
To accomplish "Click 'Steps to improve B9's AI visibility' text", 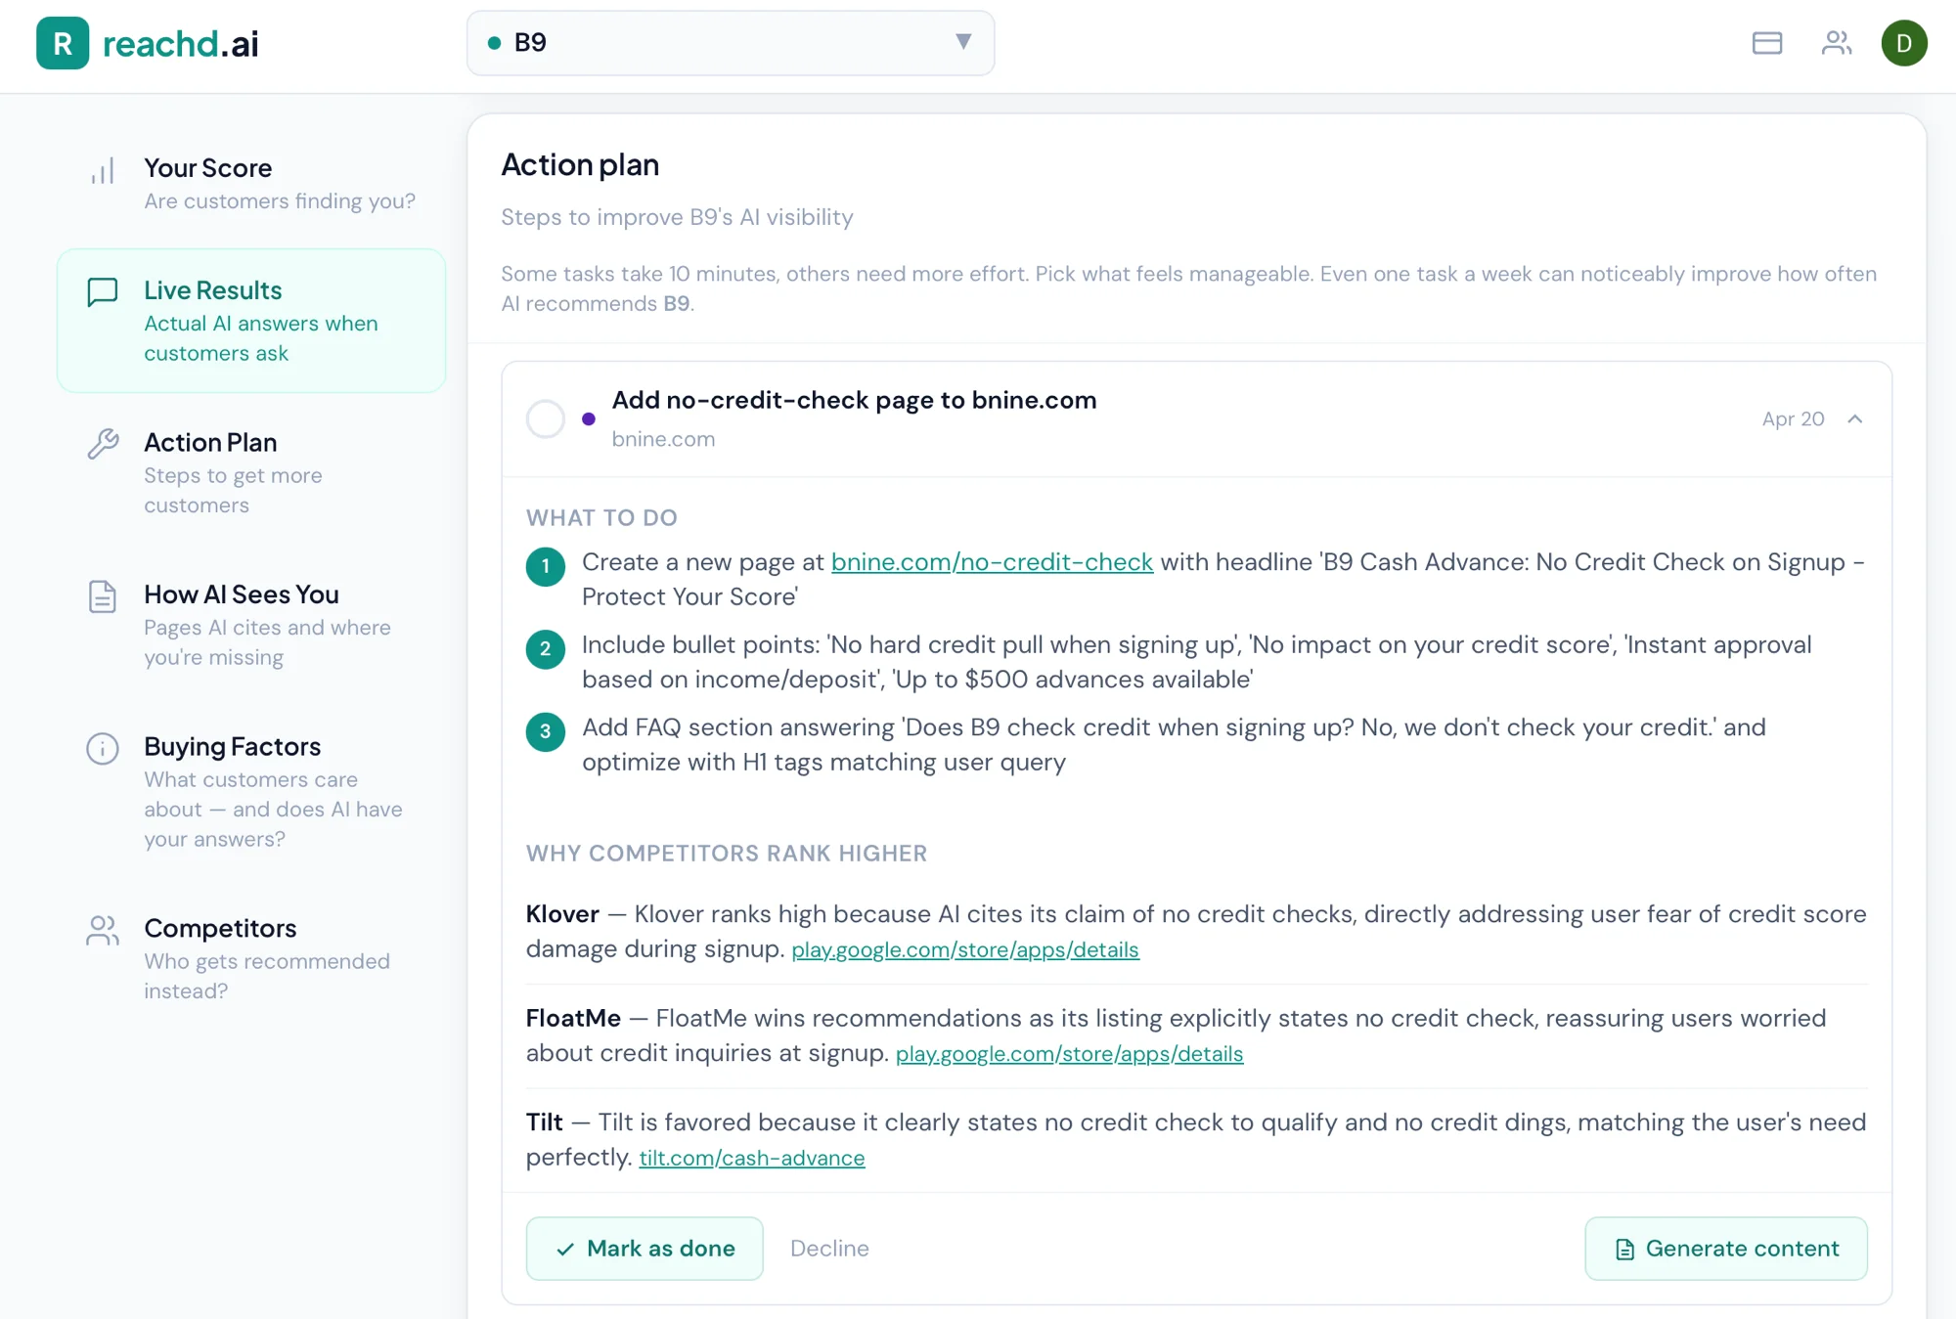I will [x=677, y=217].
